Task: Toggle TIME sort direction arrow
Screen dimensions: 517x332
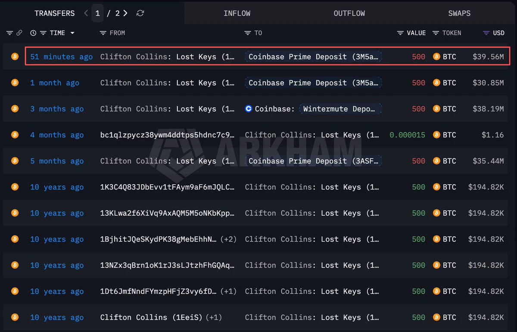Action: pos(72,33)
